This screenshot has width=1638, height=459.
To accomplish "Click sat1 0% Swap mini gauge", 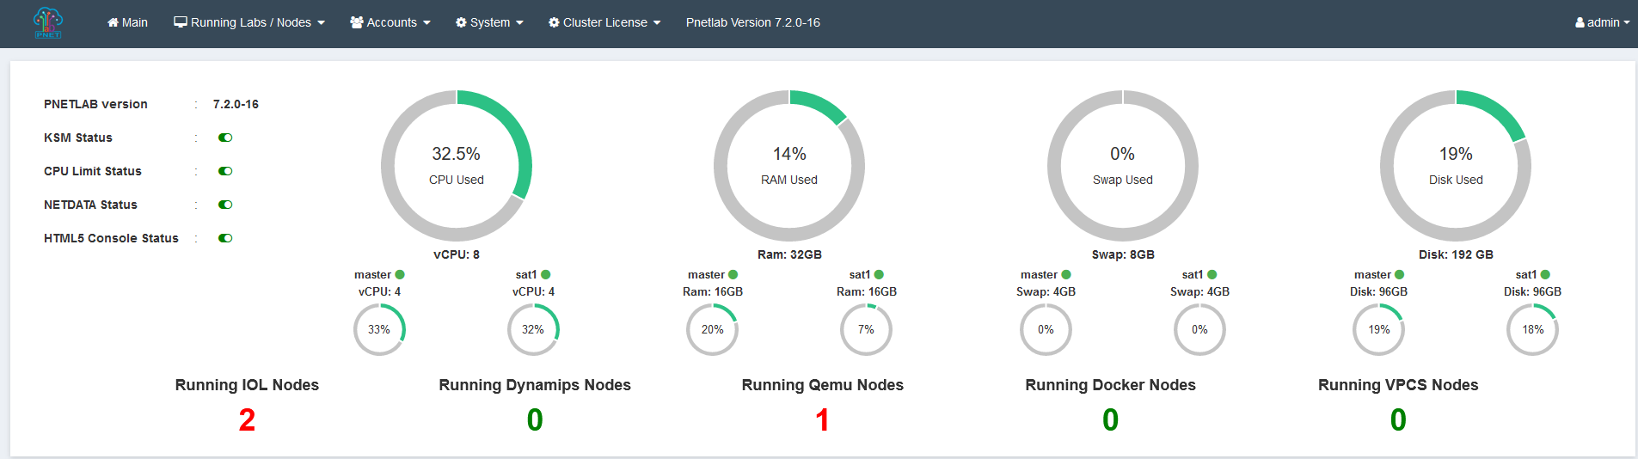I will 1199,329.
